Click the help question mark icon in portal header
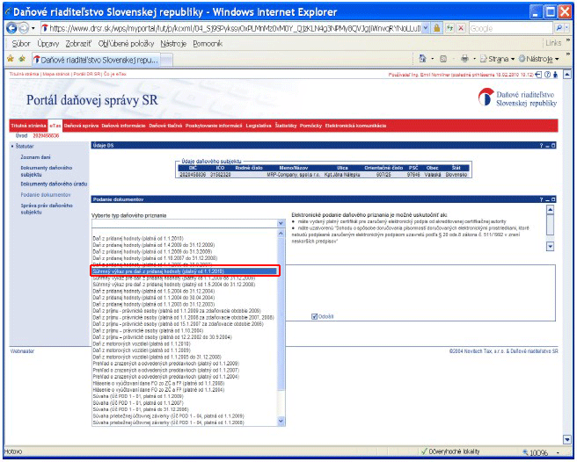Screen dimensions: 577x462 point(548,75)
